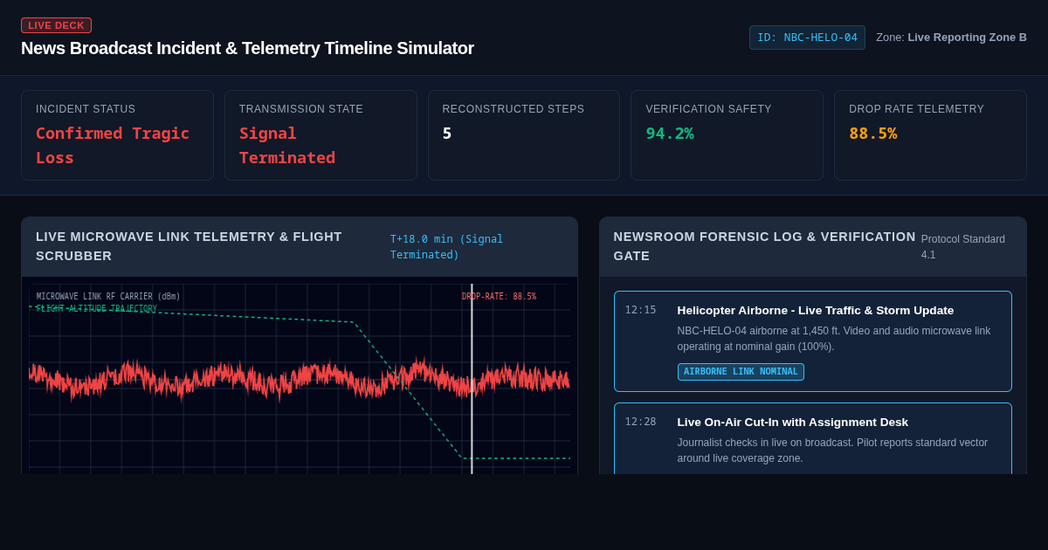The height and width of the screenshot is (550, 1048).
Task: Select the Transmission State card
Action: (x=321, y=135)
